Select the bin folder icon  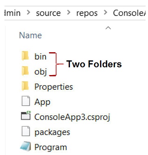(x=25, y=56)
